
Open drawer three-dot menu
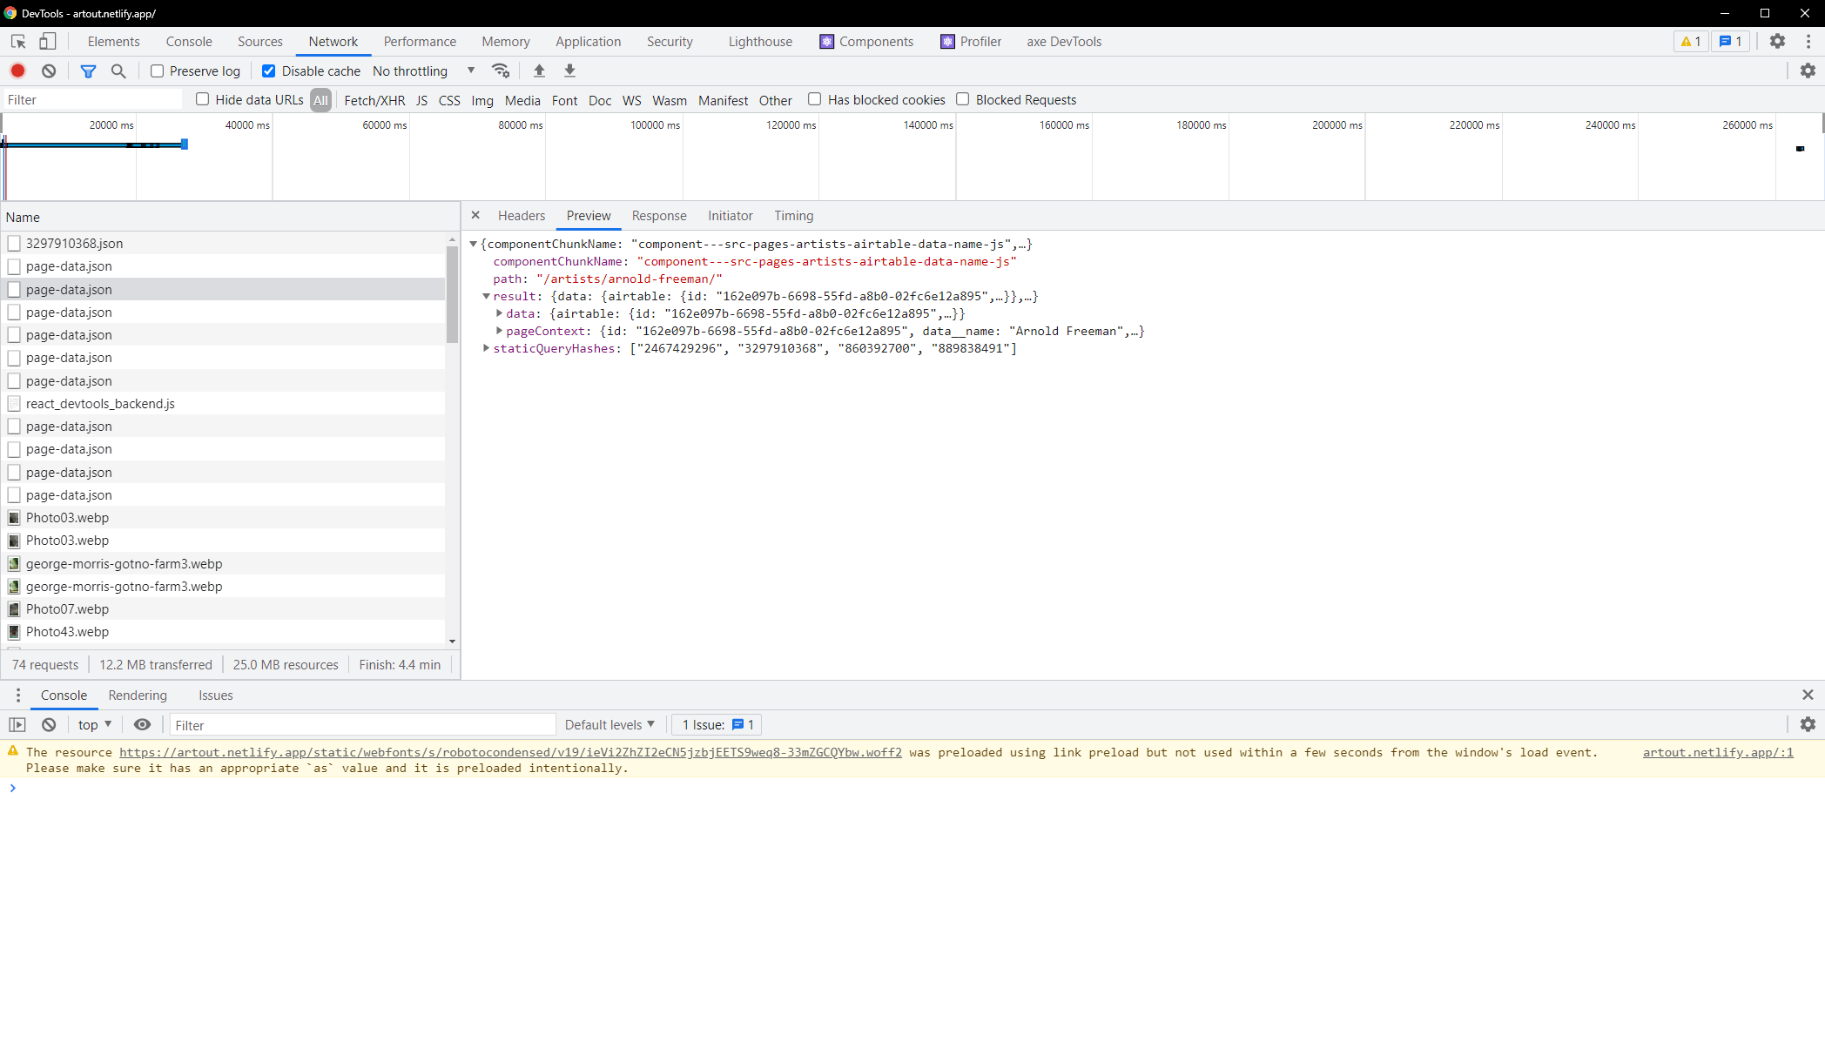[x=17, y=695]
